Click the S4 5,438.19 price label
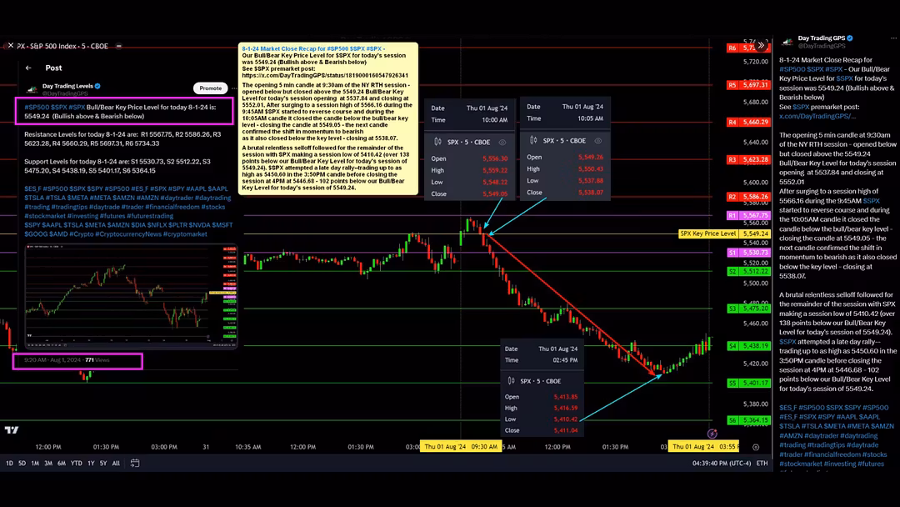 click(748, 346)
